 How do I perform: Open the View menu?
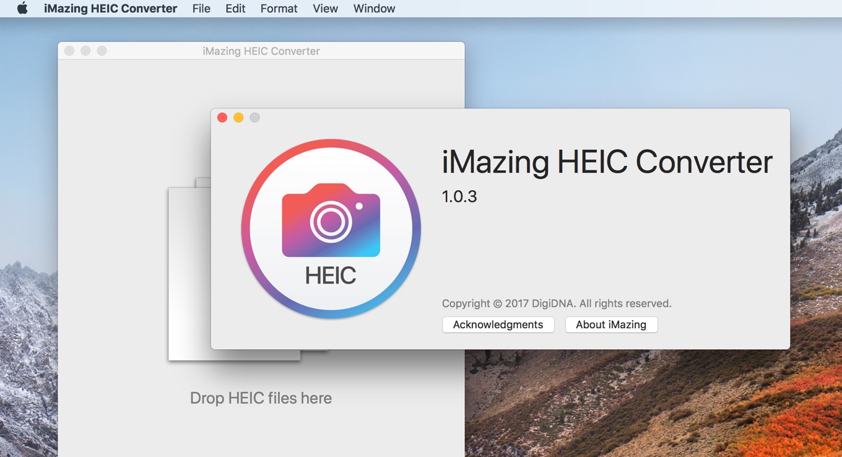pyautogui.click(x=325, y=9)
